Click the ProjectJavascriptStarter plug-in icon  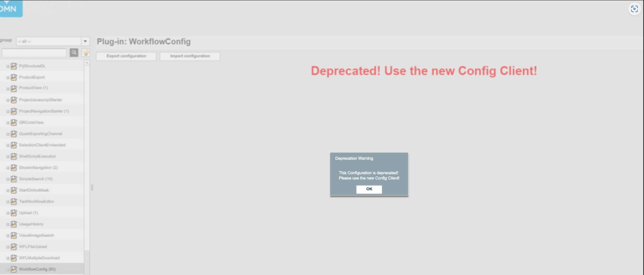(14, 100)
